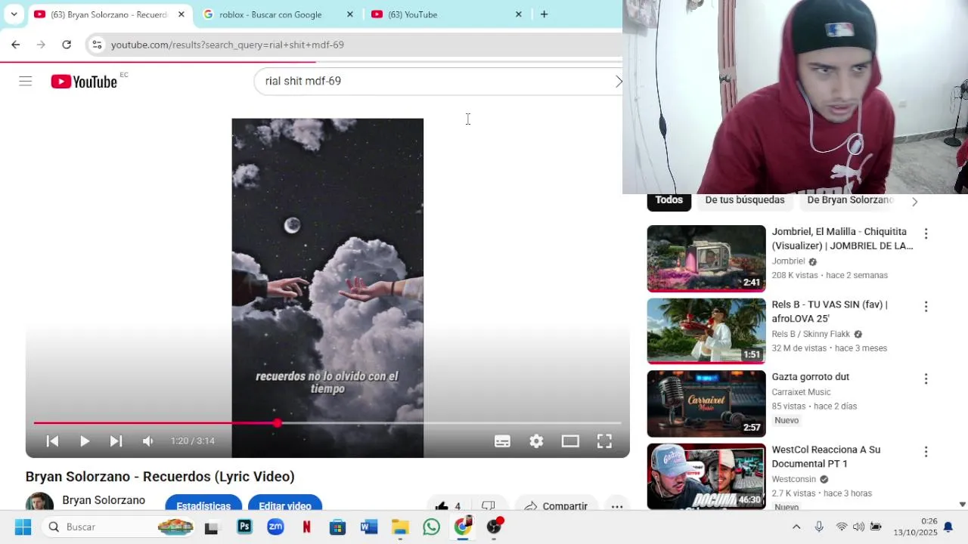
Task: Go back in the browser
Action: tap(16, 45)
